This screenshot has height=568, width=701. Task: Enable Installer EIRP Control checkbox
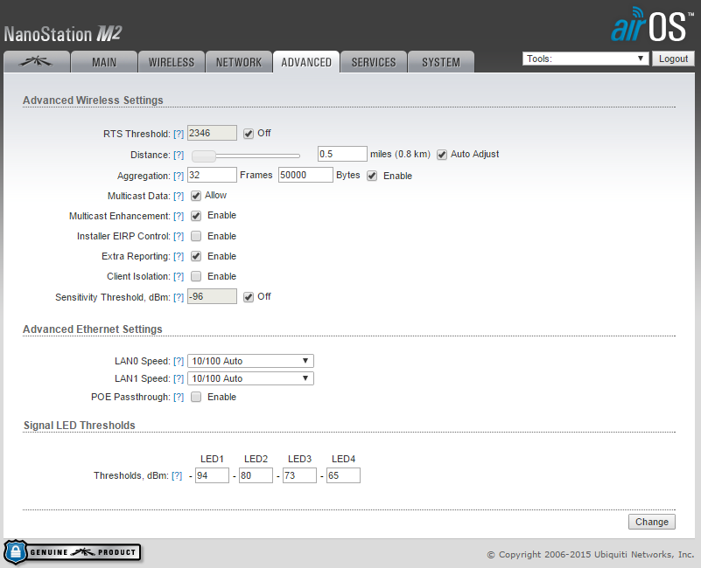pyautogui.click(x=196, y=236)
